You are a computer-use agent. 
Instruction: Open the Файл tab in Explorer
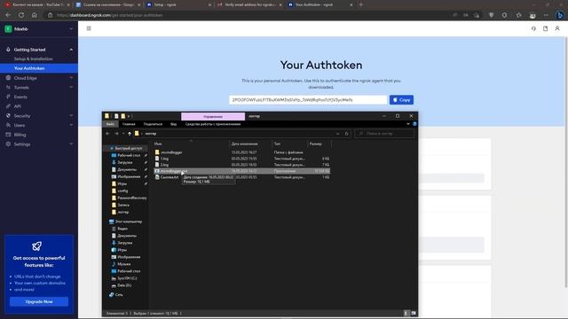(x=110, y=124)
